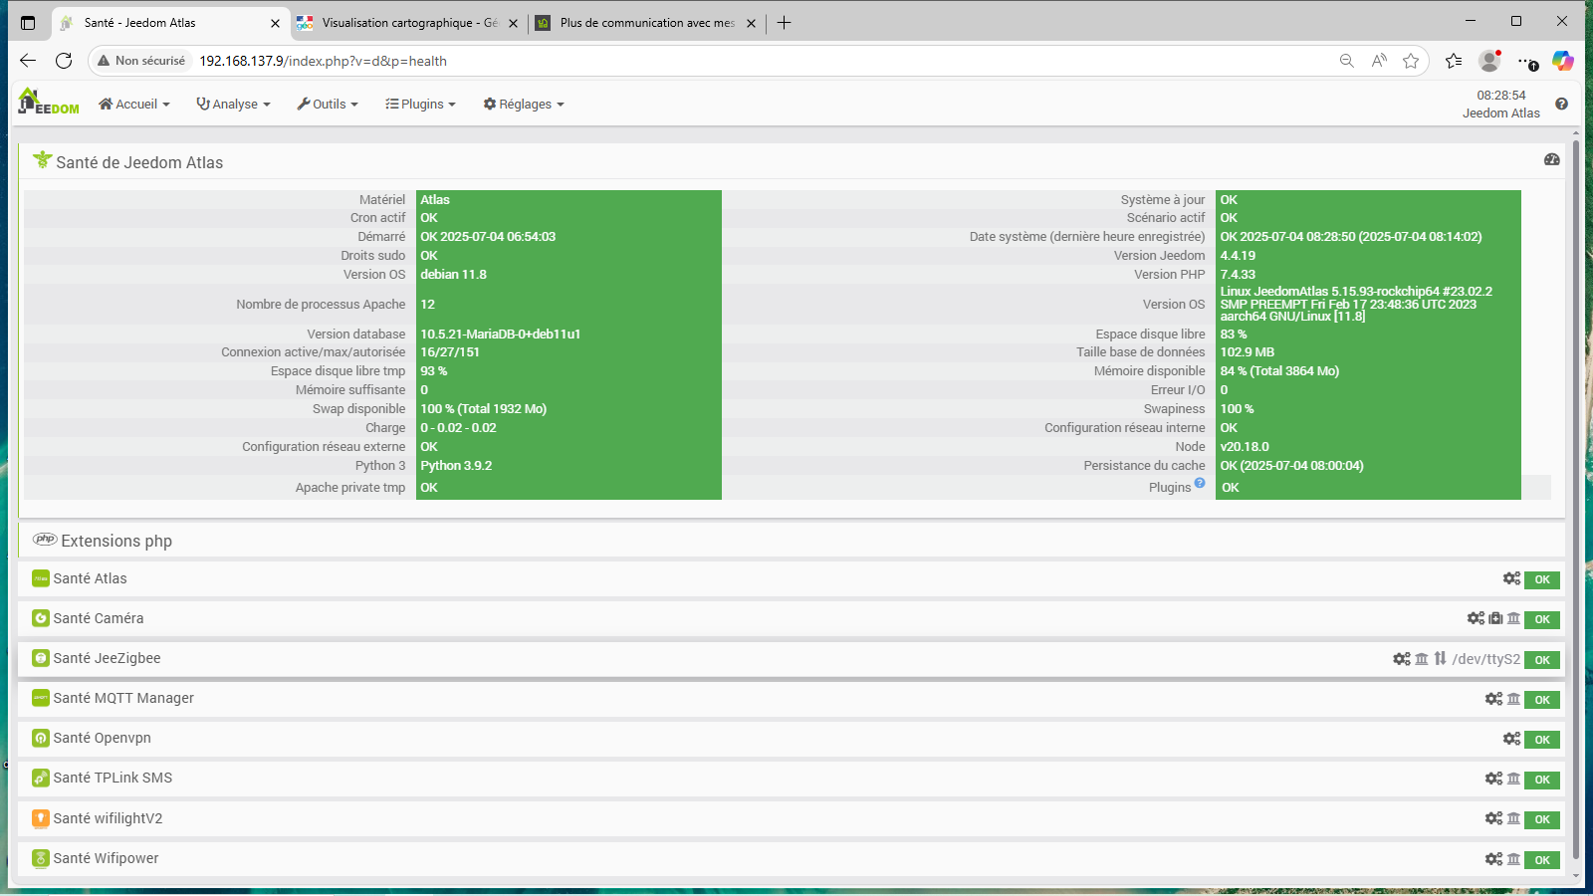The height and width of the screenshot is (896, 1593).
Task: Open a new browser tab
Action: point(785,23)
